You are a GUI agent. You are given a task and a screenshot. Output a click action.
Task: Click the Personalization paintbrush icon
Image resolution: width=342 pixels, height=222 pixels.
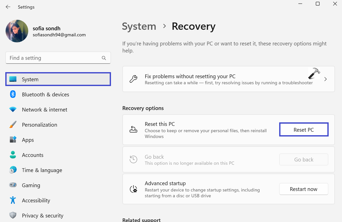coord(13,125)
